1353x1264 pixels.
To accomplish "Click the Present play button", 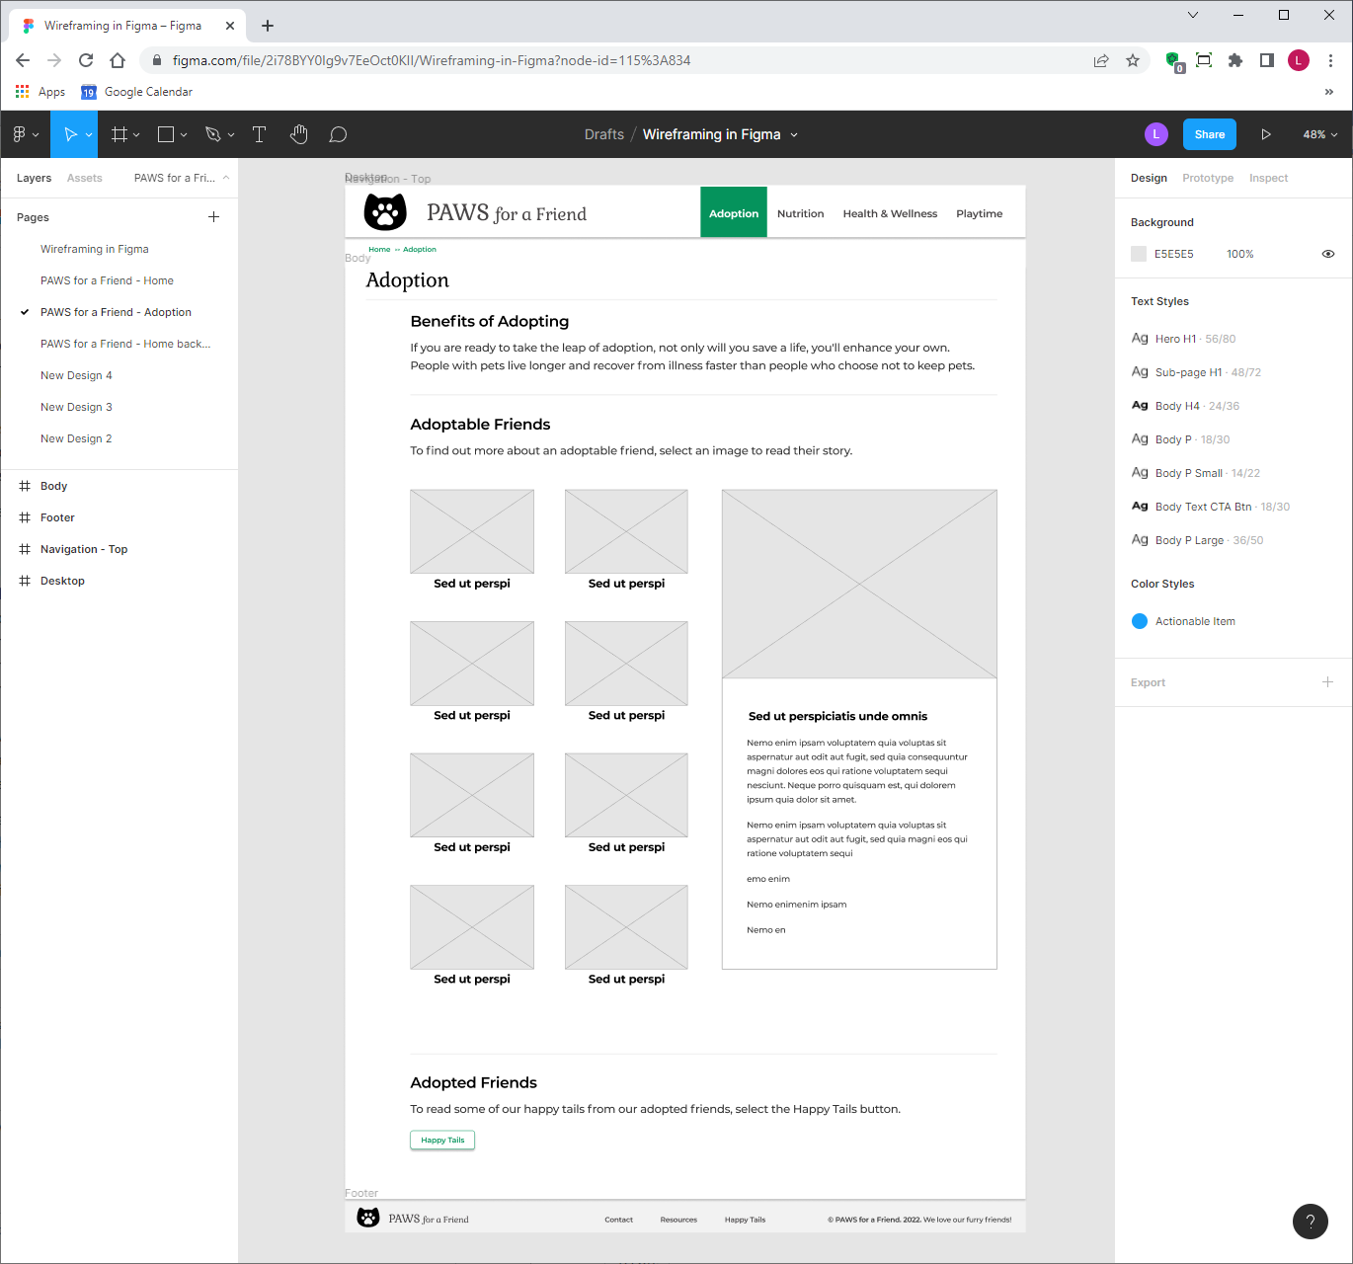I will click(1267, 133).
